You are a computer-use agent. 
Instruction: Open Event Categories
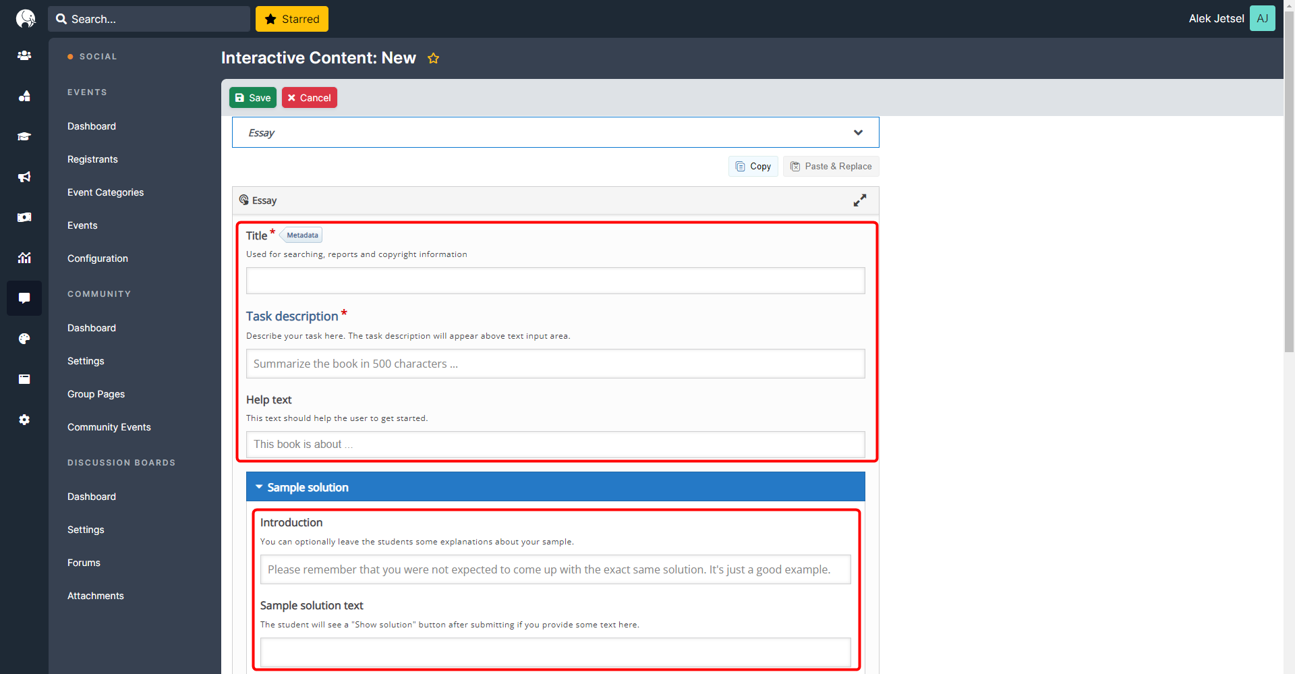106,192
